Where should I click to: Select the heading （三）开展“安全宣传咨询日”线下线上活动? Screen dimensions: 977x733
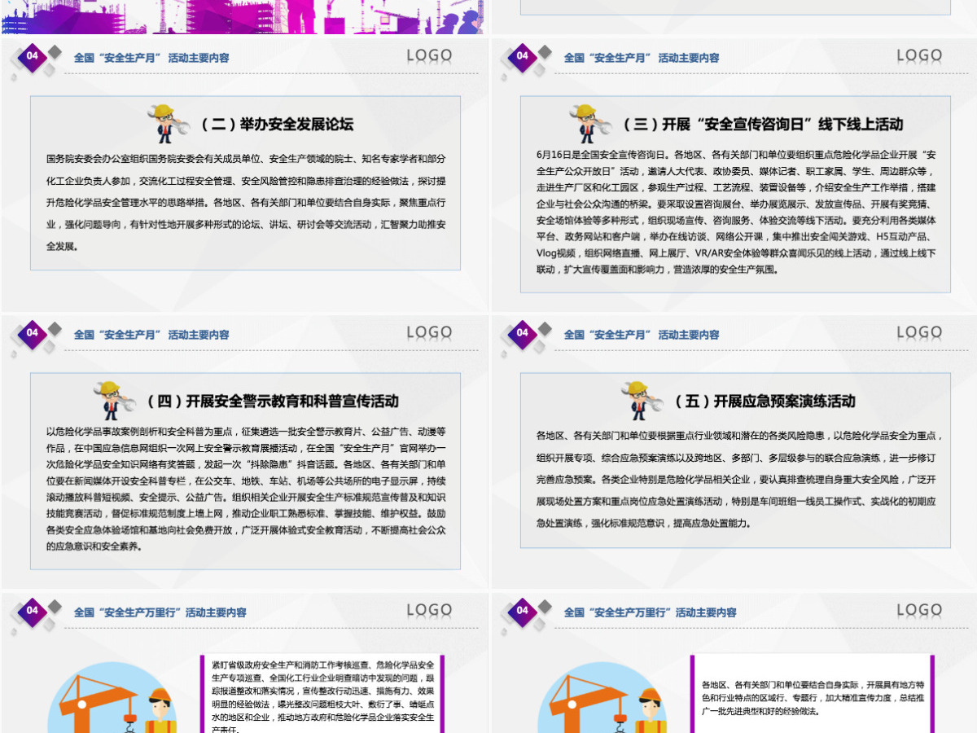[x=763, y=125]
